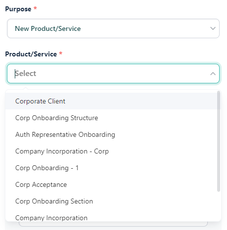Image resolution: width=227 pixels, height=230 pixels.
Task: Click the red asterisk beside Purpose
Action: tap(35, 8)
